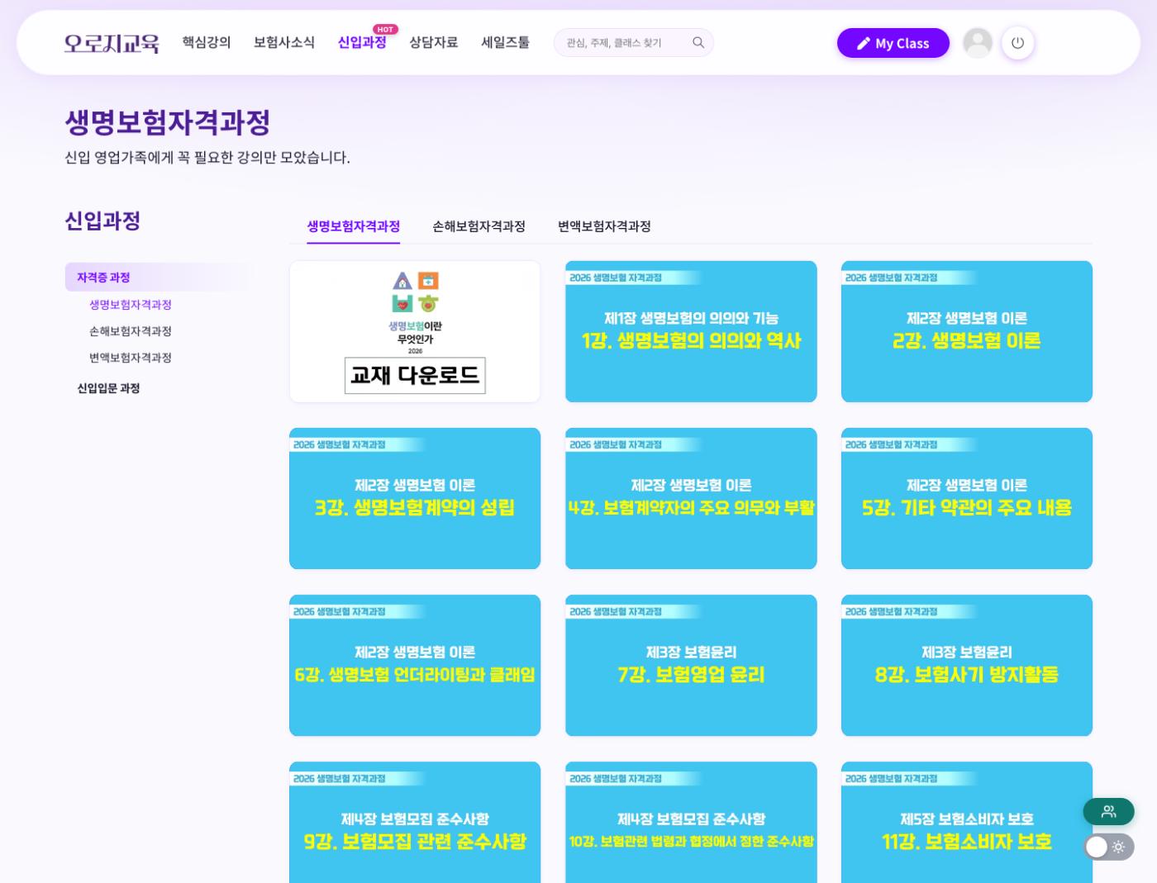Focus the class search field
1157x883 pixels.
click(634, 43)
